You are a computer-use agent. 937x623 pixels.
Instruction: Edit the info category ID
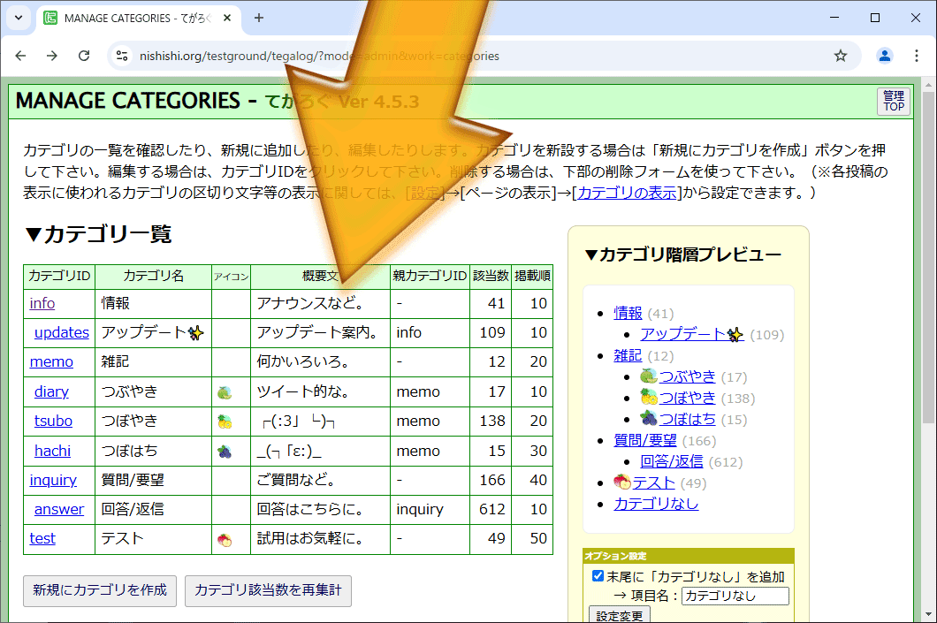click(42, 303)
